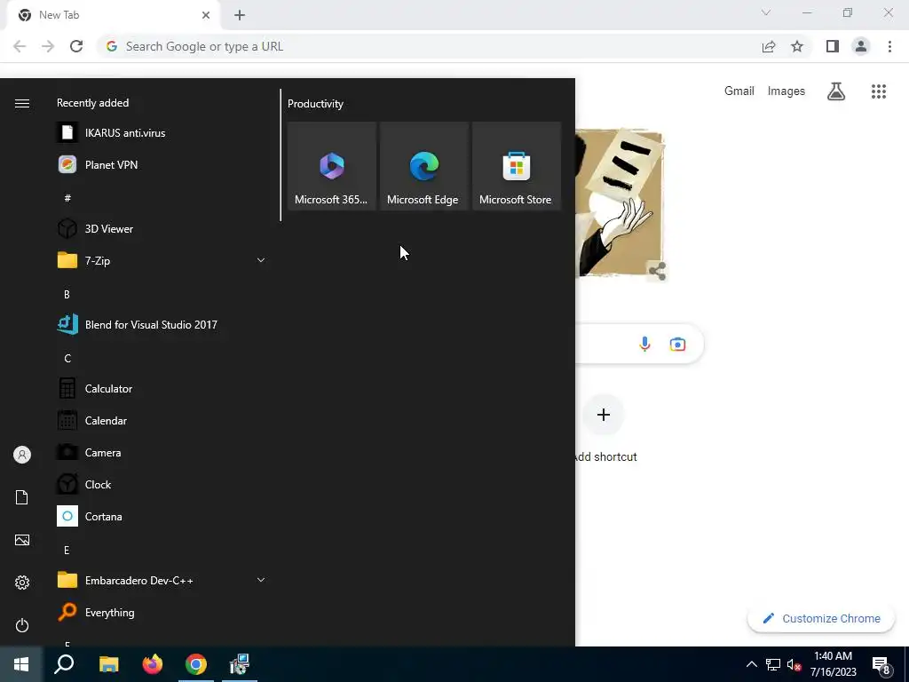Open the Camera app
Image resolution: width=909 pixels, height=682 pixels.
coord(162,452)
